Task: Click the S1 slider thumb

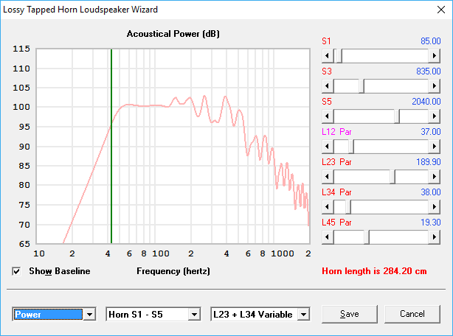Action: [x=339, y=56]
